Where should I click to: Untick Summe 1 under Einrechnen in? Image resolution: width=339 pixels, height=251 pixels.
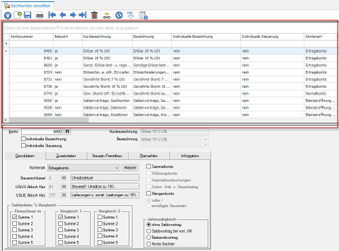coord(15,217)
